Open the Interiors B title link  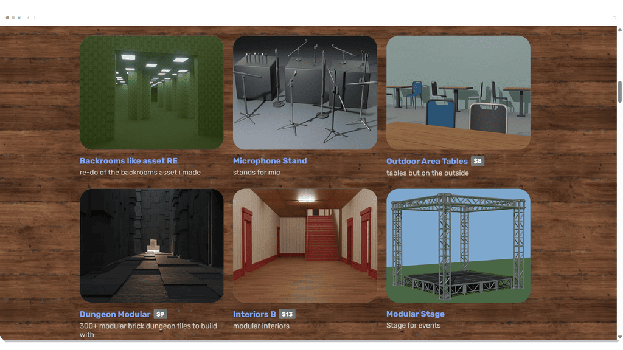[254, 314]
